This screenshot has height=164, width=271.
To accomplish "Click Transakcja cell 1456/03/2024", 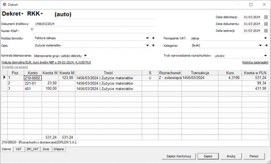I will [200, 78].
